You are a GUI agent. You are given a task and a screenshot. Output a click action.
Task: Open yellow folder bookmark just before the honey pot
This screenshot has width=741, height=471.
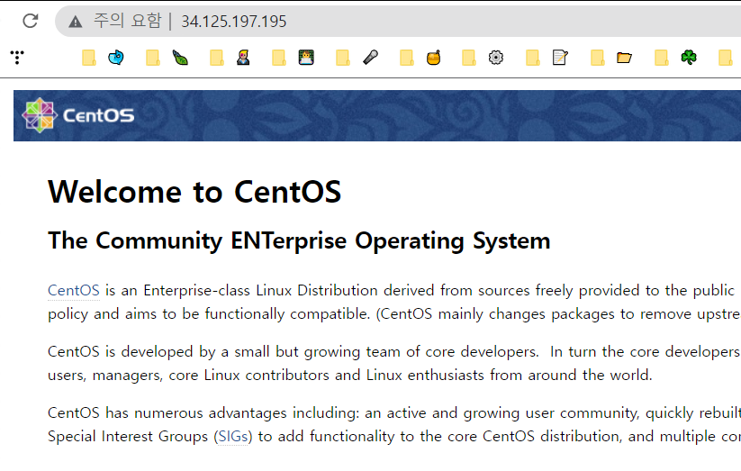[406, 58]
